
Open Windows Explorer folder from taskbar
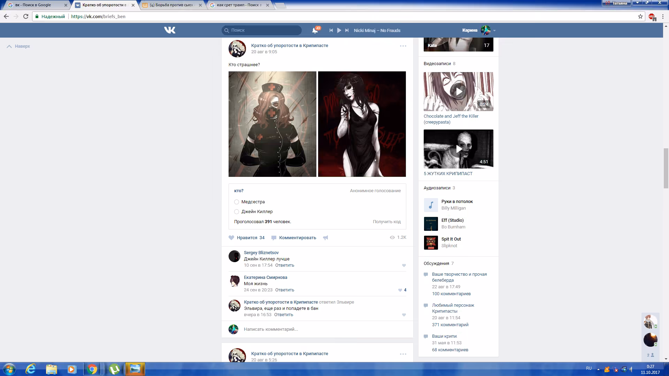[x=51, y=369]
